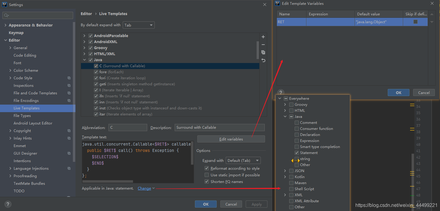Viewport: 440px width, 211px height.
Task: Expand Appearance & Behavior settings section
Action: (5, 25)
